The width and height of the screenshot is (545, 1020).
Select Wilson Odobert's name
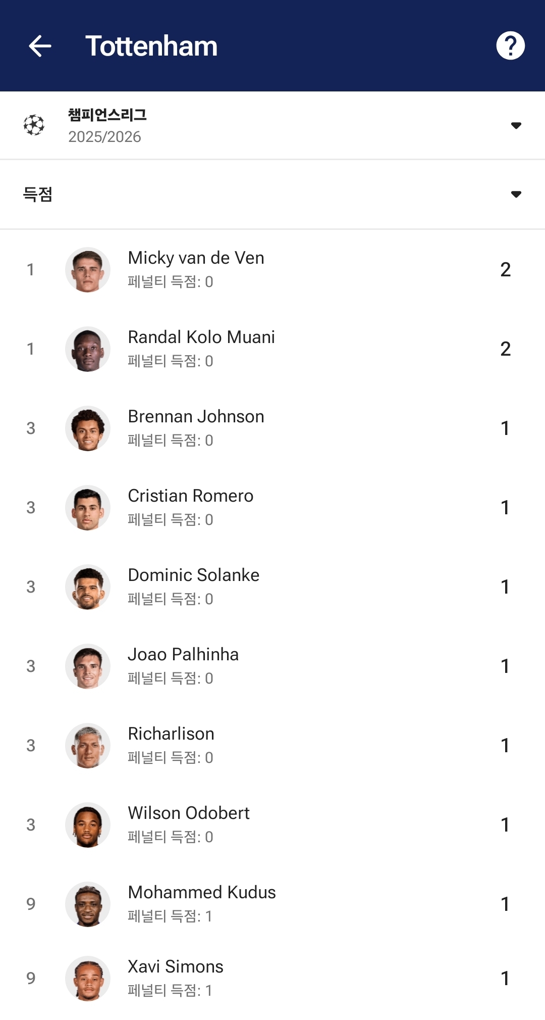[x=188, y=813]
